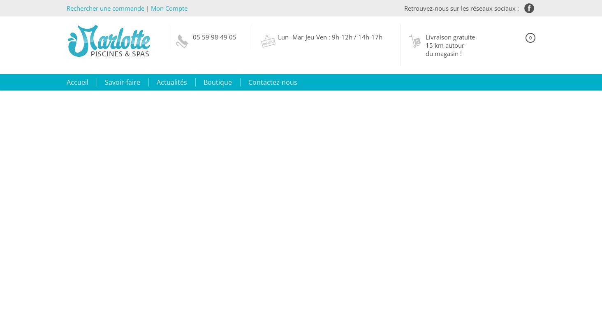Go to 'Mon Compte'
Image resolution: width=602 pixels, height=316 pixels.
tap(169, 8)
